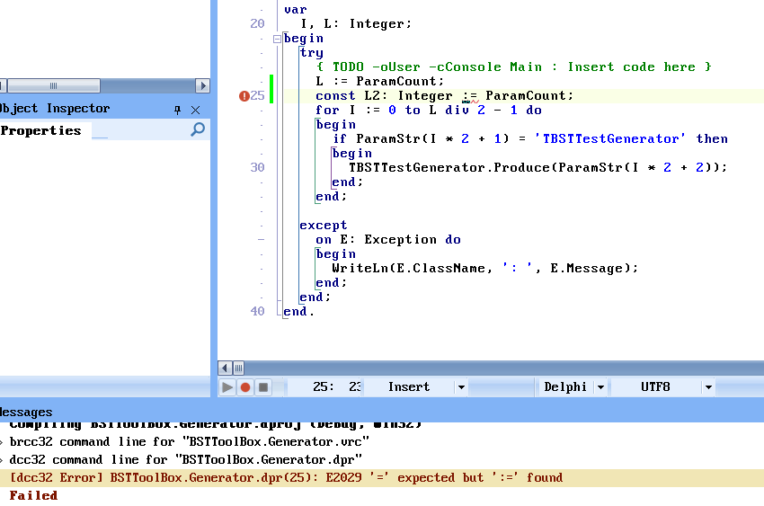
Task: Click the underlined ':=' error in code
Action: click(x=469, y=96)
